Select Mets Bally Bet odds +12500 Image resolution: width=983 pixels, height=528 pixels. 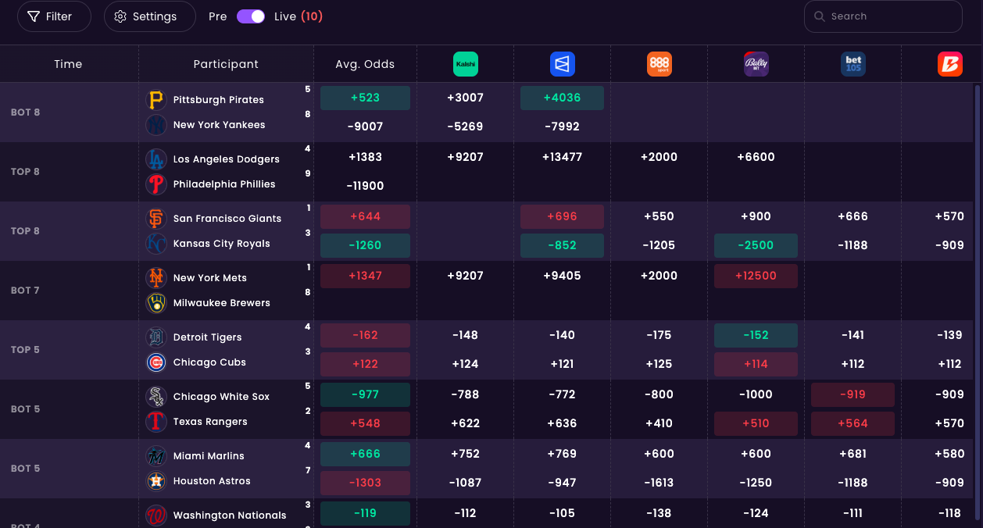pos(756,276)
